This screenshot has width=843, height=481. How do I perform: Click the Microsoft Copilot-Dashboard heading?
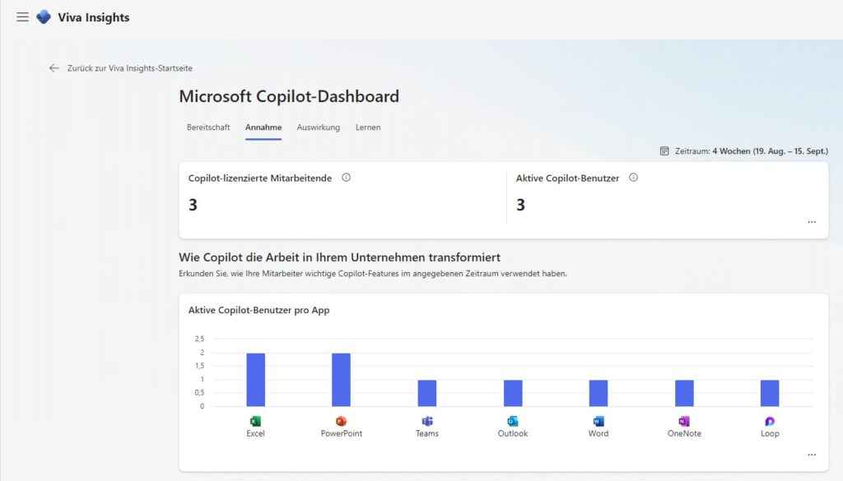click(289, 97)
